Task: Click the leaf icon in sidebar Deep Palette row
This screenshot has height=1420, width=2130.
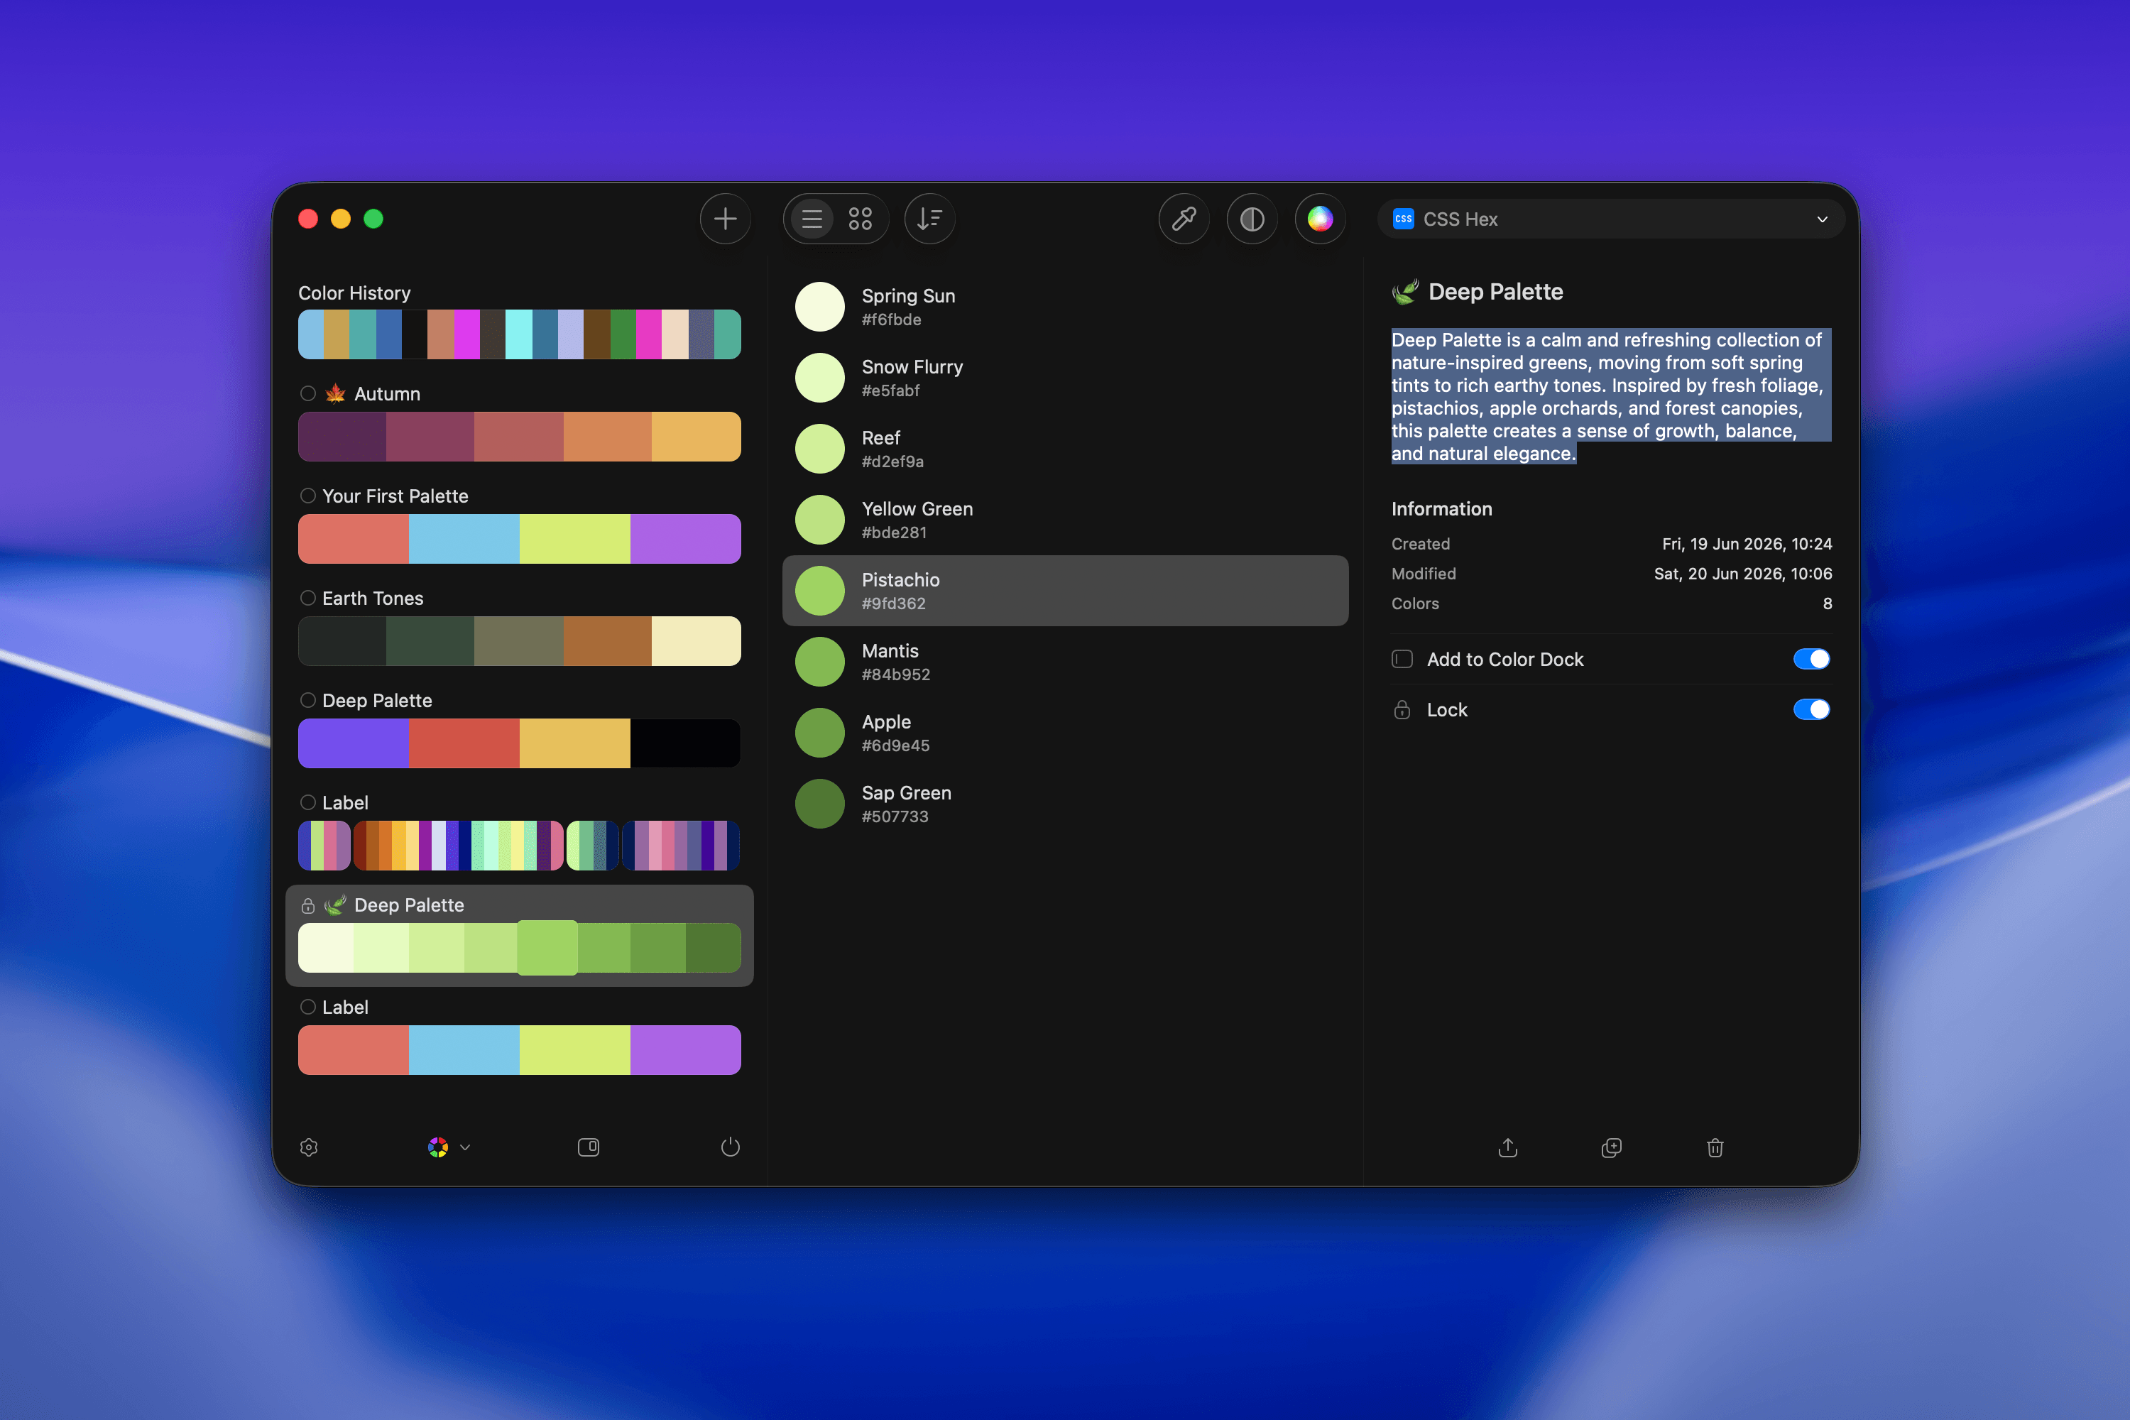Action: pos(335,905)
